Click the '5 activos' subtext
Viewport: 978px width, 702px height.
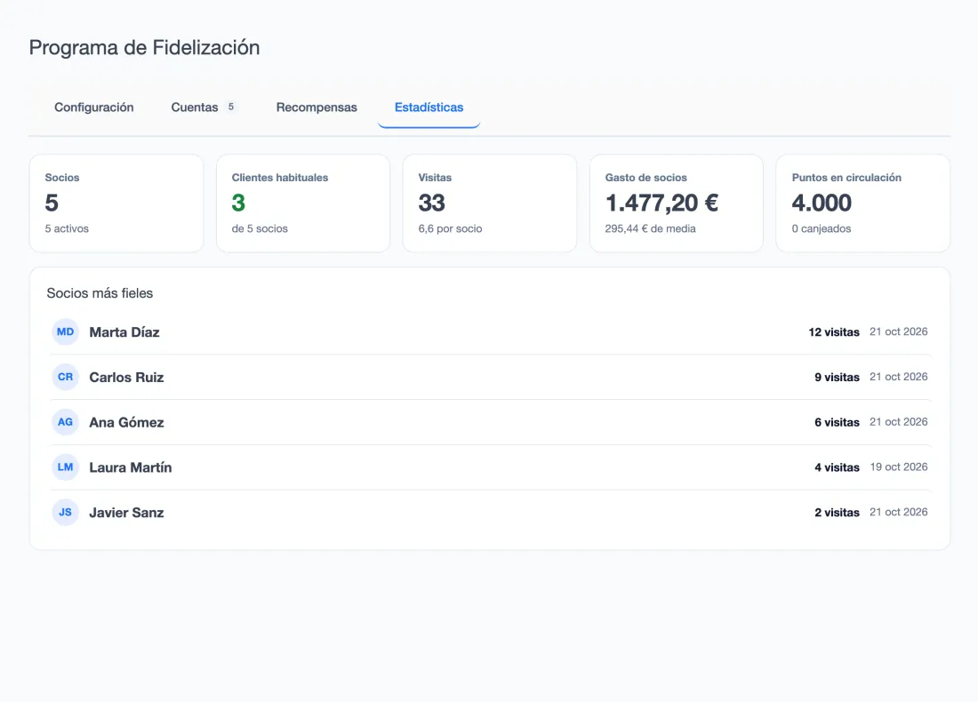(67, 228)
